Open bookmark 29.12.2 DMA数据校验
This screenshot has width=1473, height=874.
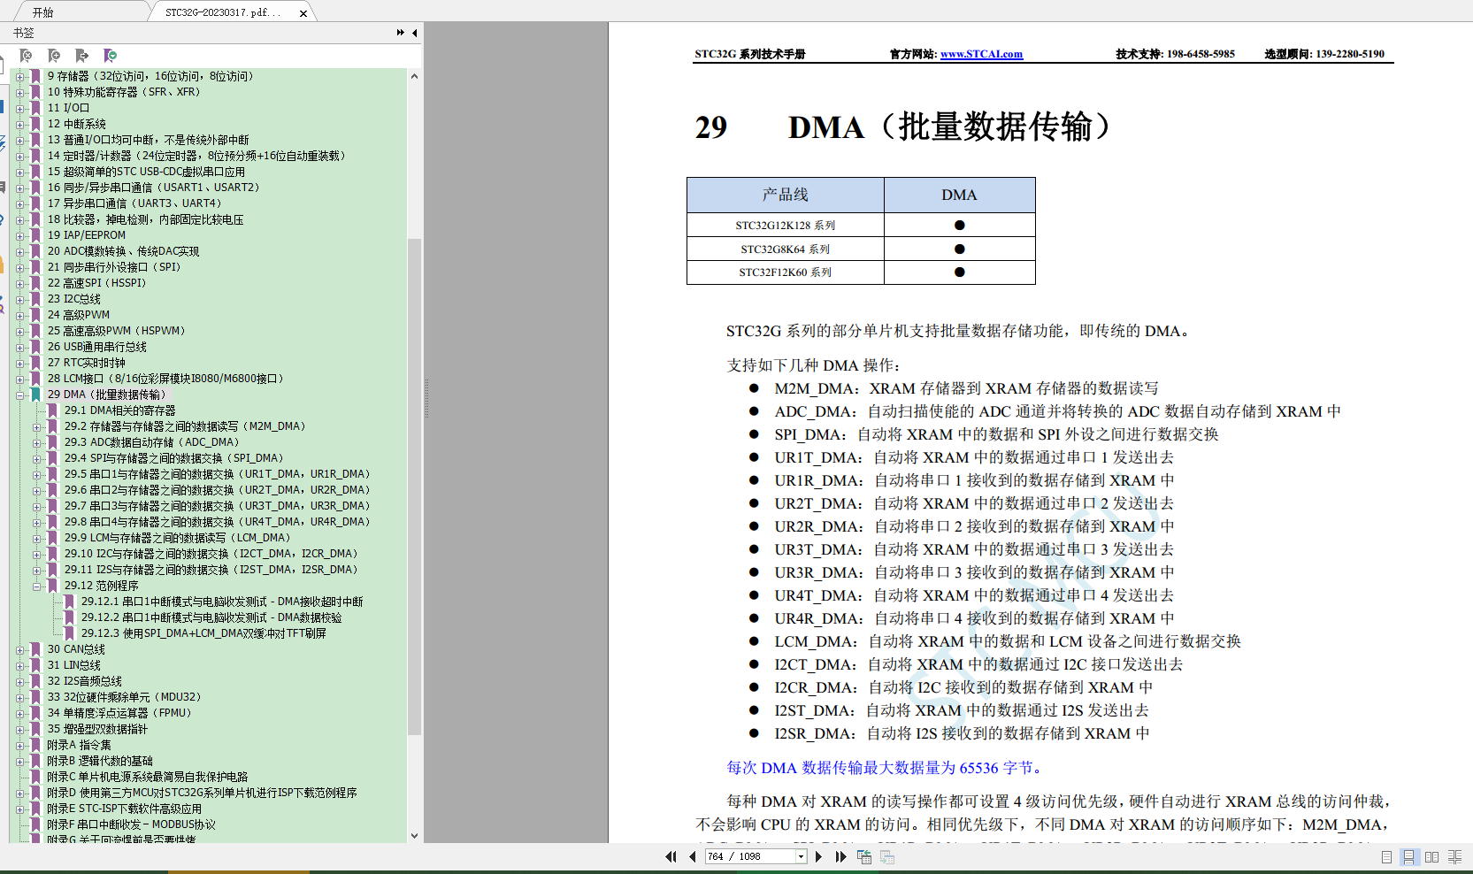point(211,617)
